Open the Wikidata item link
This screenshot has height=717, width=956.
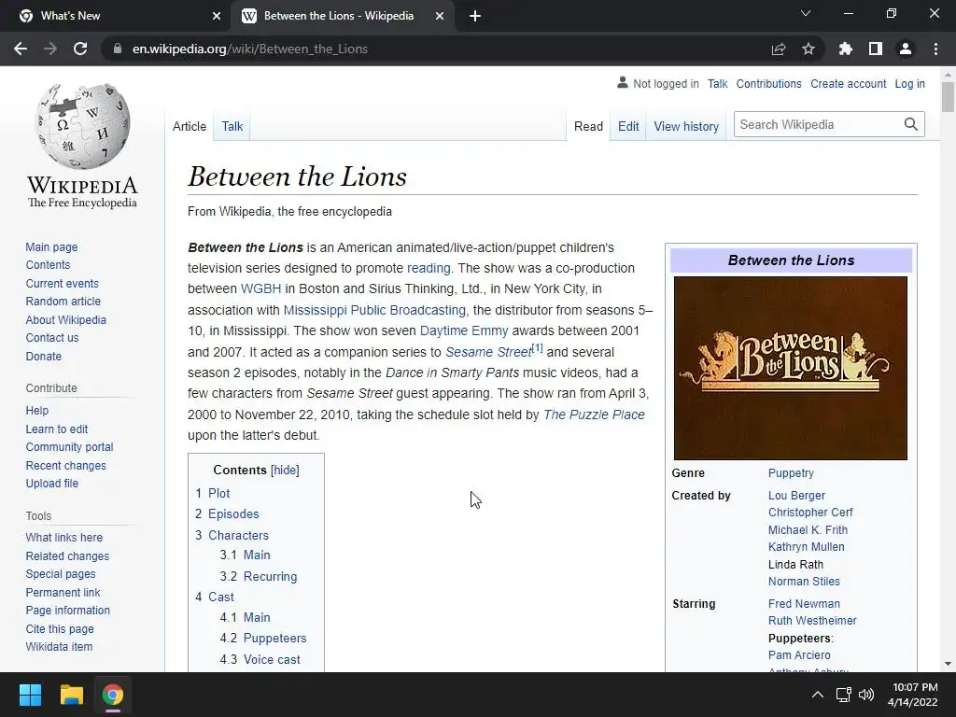[x=59, y=646]
